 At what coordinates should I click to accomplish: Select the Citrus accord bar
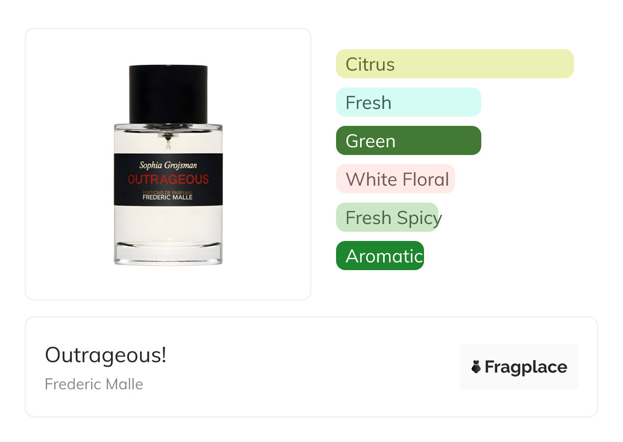click(455, 64)
